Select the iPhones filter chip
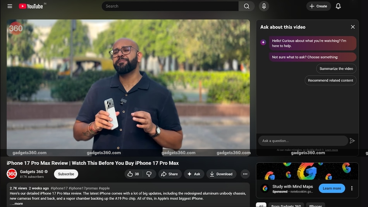Image resolution: width=368 pixels, height=207 pixels. [315, 205]
